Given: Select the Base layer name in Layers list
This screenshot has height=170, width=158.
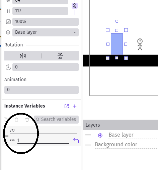Looking at the screenshot, I should [x=121, y=135].
